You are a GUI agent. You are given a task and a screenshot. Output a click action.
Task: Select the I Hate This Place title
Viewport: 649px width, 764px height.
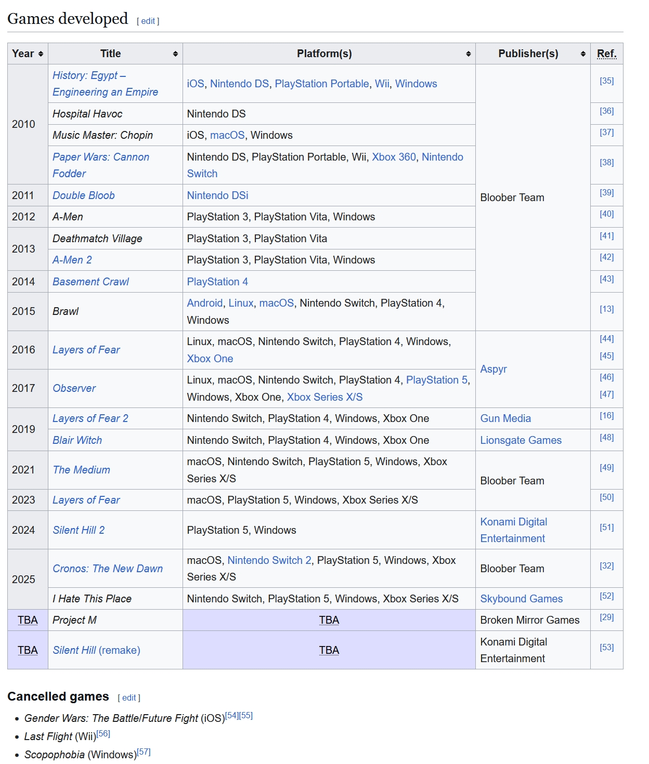[x=92, y=599]
